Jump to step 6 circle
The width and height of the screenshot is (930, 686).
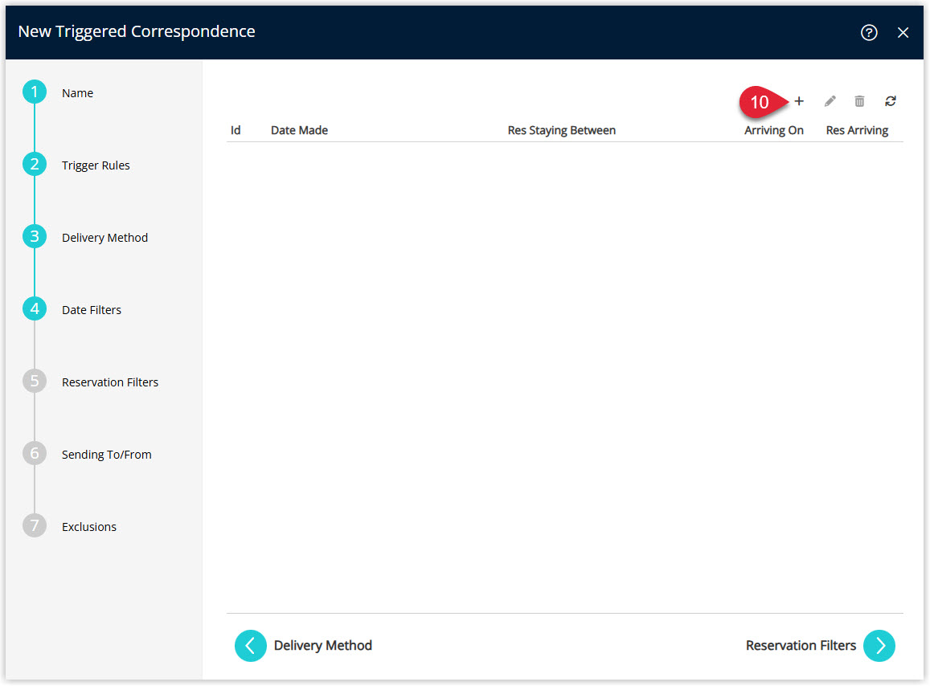[35, 454]
